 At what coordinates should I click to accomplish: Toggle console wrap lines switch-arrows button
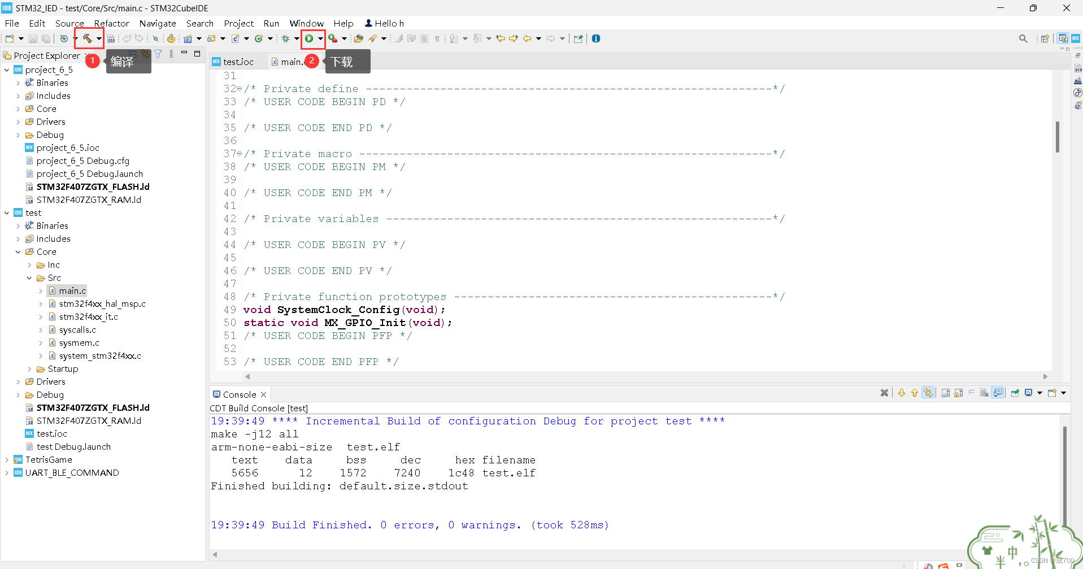coord(928,393)
